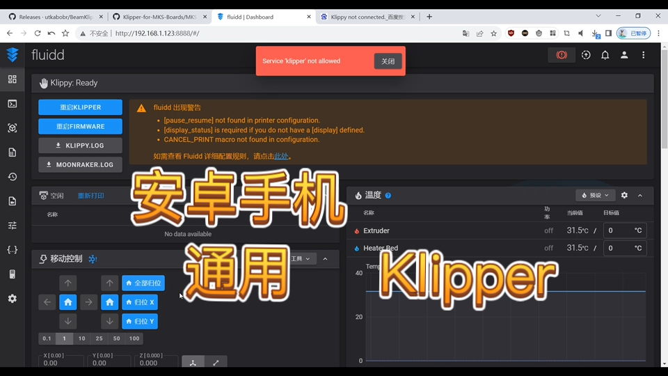Toggle absolute positioning button
Screen dimensions: 668x376
point(193,362)
